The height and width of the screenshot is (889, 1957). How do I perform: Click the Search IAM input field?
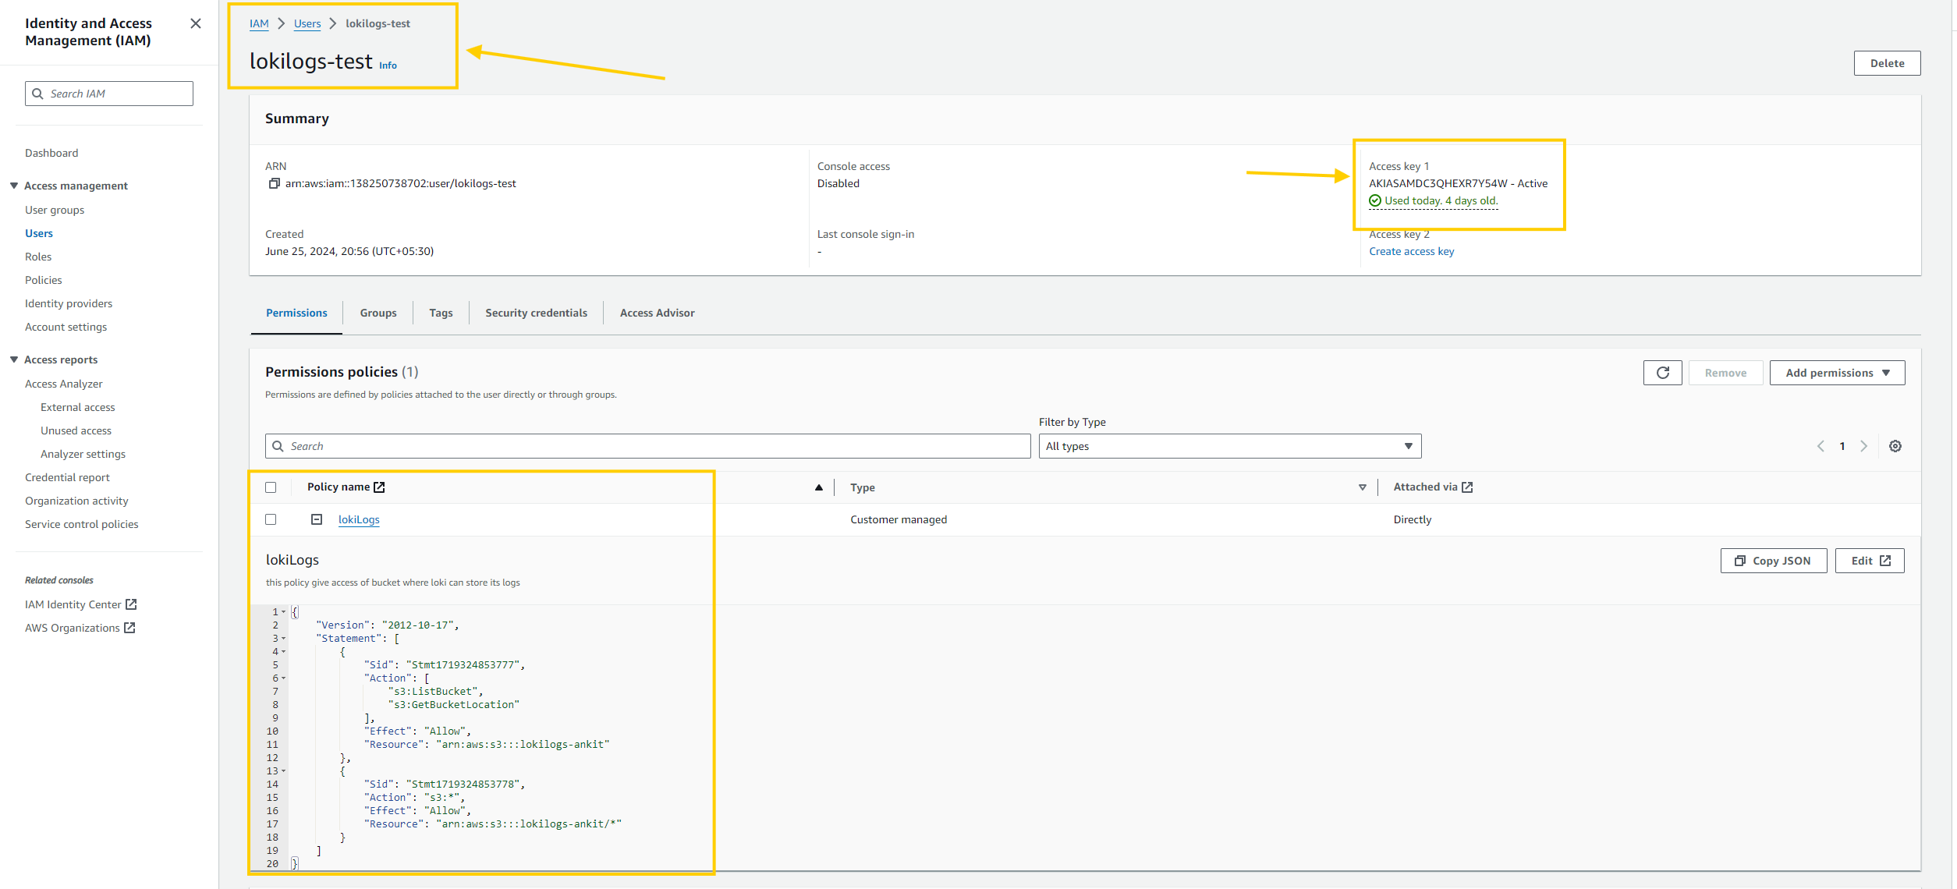tap(108, 94)
